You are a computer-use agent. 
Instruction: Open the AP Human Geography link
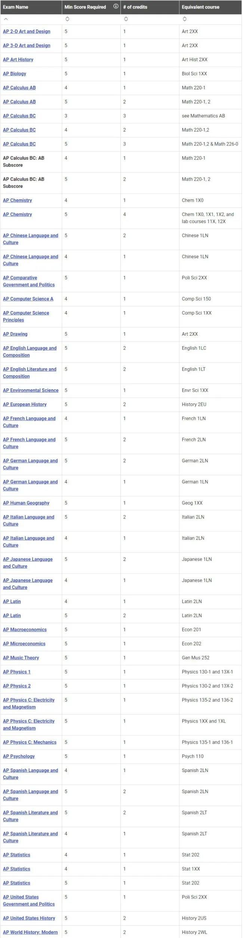[x=26, y=503]
